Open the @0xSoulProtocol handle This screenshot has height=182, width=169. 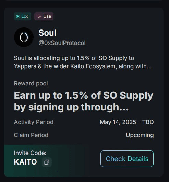pos(62,43)
